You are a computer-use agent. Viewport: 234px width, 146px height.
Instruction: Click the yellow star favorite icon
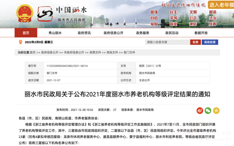pyautogui.click(x=216, y=110)
